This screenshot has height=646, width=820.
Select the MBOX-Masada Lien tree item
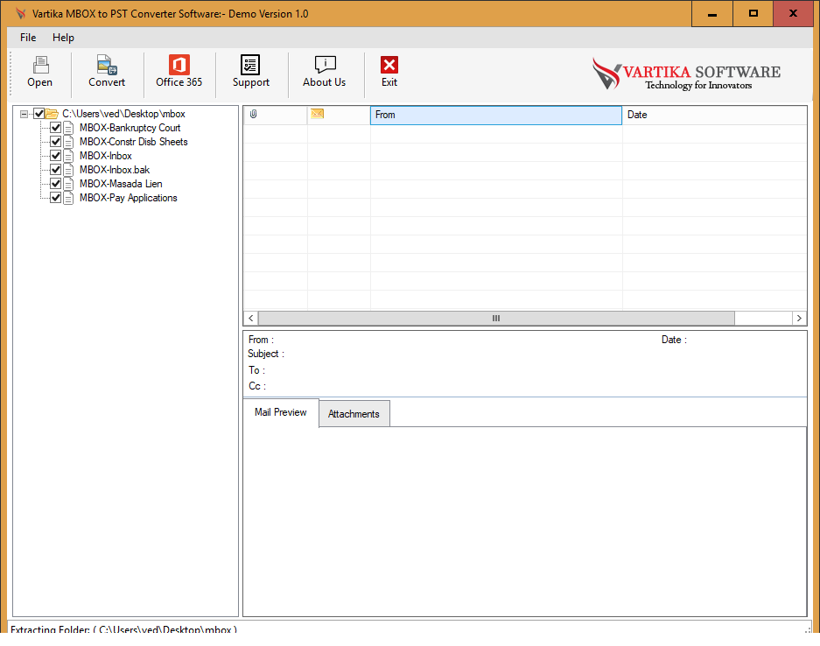point(121,184)
